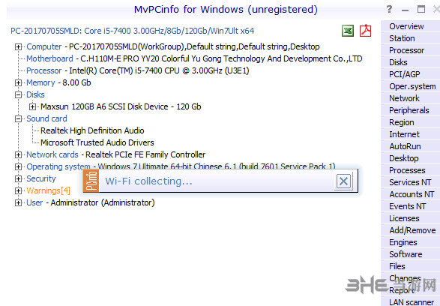Expand the Network cards node
This screenshot has width=440, height=306.
tap(18, 155)
